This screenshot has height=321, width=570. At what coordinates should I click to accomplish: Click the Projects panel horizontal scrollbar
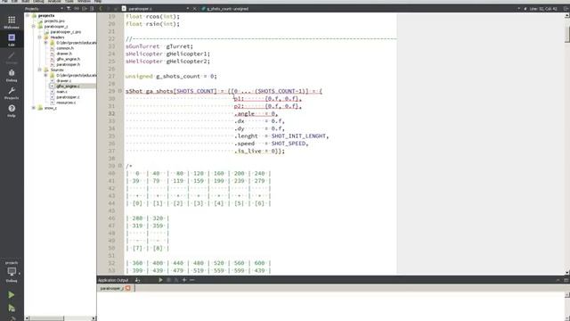click(x=45, y=318)
